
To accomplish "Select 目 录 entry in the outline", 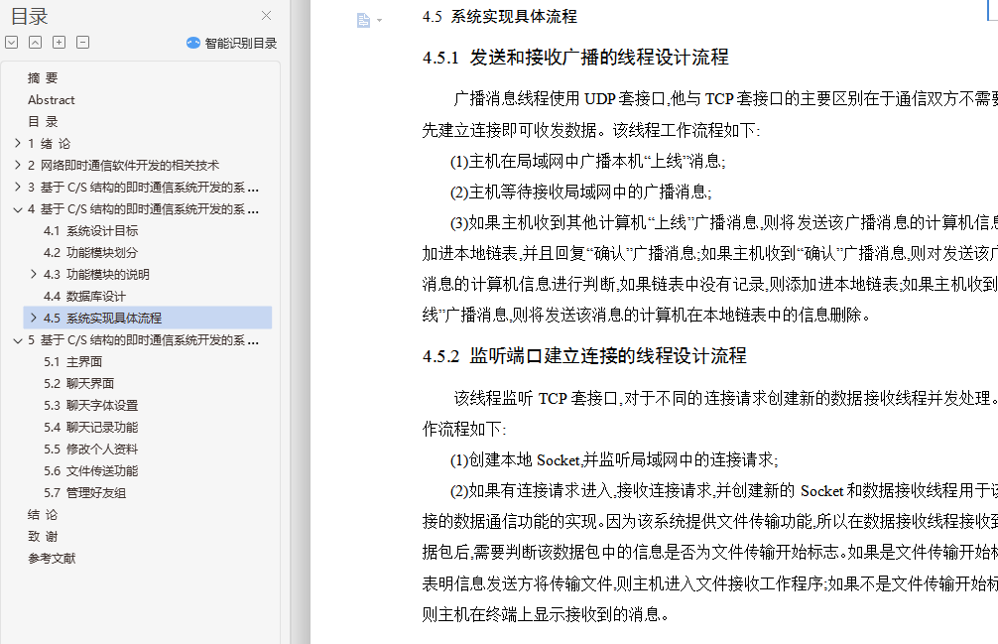I will (43, 121).
